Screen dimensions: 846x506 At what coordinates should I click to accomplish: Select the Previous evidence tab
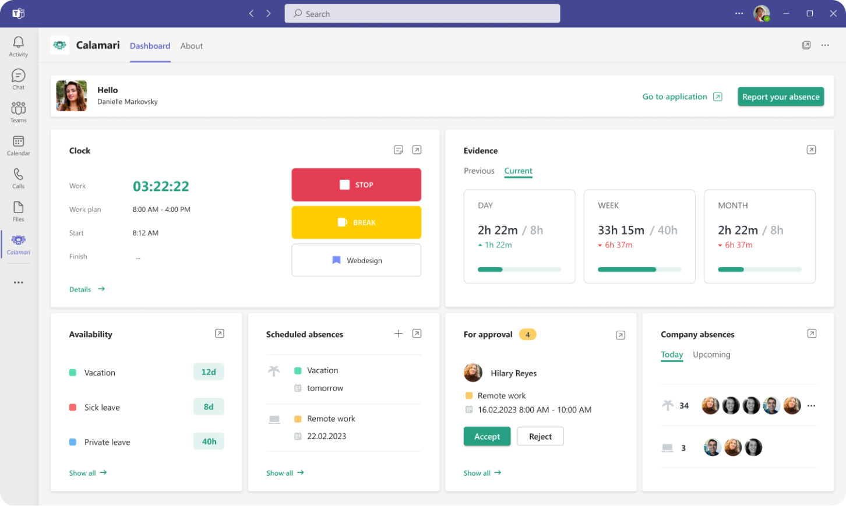(x=479, y=171)
